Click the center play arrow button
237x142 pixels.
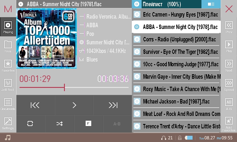point(74,105)
